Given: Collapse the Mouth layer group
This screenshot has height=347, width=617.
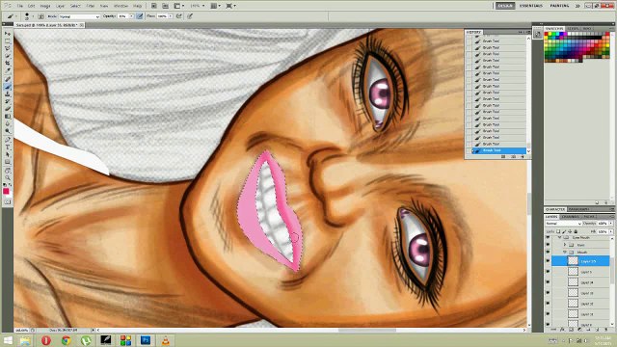Looking at the screenshot, I should pos(565,252).
